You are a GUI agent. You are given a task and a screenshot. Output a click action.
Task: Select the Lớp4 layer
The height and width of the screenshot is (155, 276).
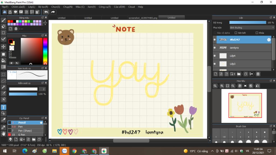244,56
